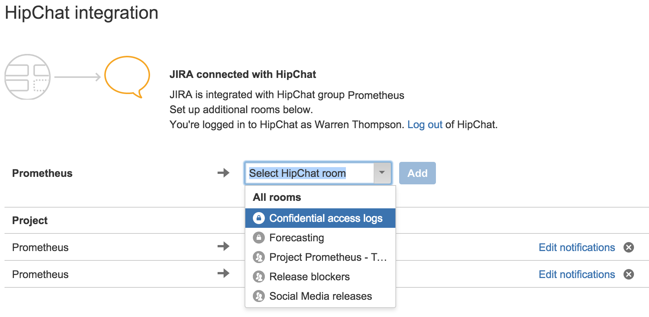Click the All rooms list header
The image size is (649, 317).
point(277,197)
